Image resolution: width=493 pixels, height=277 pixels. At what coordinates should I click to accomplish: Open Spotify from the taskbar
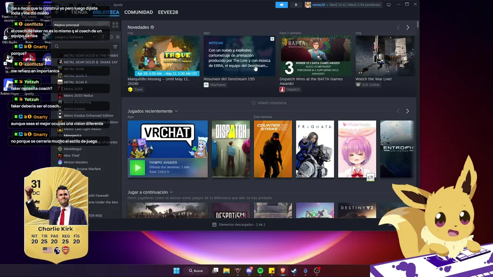coord(260,270)
